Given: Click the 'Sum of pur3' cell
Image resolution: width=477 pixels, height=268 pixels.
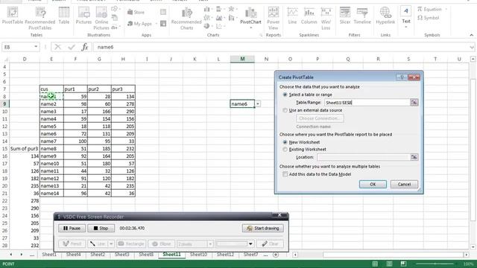Looking at the screenshot, I should tap(25, 149).
